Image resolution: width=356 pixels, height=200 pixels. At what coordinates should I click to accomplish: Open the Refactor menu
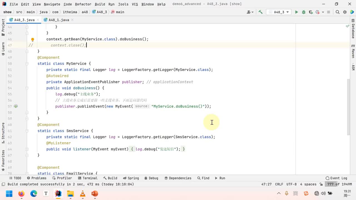tap(83, 4)
